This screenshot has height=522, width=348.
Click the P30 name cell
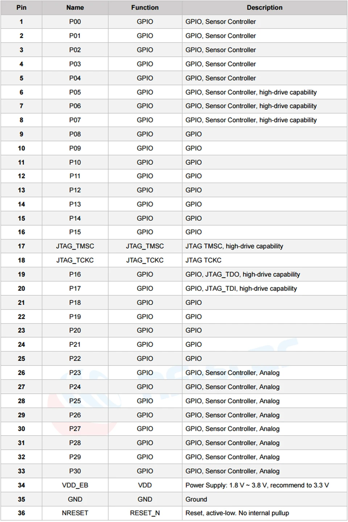[x=75, y=471]
